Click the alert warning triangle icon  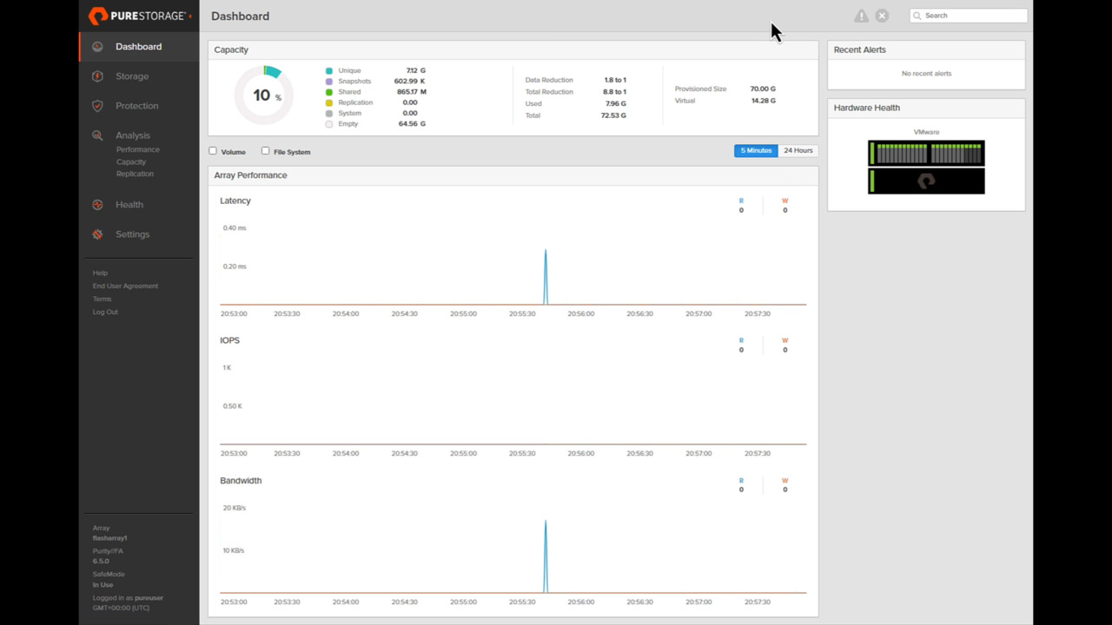861,16
